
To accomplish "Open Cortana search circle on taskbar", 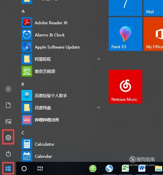I will [x=24, y=169].
